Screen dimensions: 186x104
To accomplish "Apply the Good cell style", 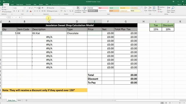I will 114,8.
